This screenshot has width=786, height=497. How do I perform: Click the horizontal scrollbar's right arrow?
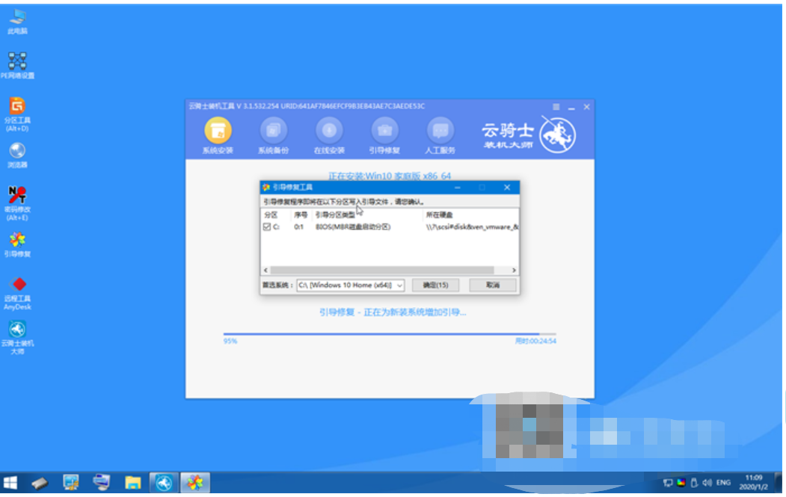514,270
